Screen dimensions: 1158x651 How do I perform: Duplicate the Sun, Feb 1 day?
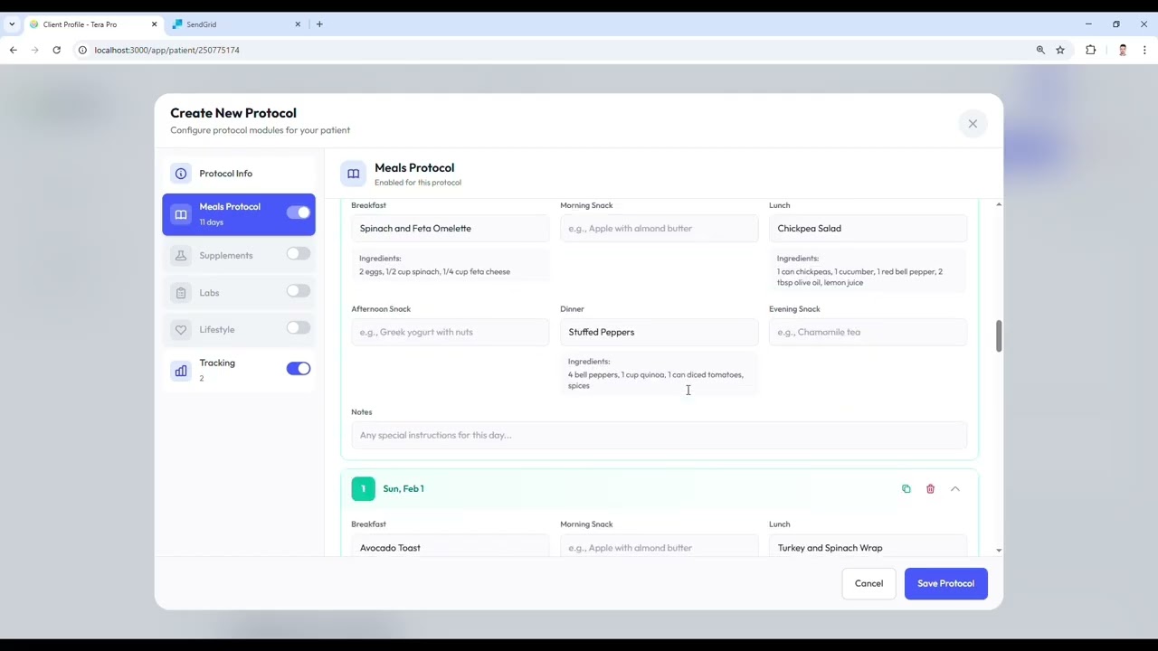point(906,489)
